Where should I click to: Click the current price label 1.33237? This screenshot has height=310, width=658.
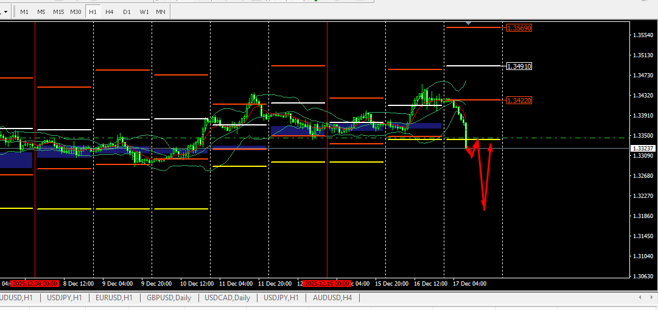[643, 148]
